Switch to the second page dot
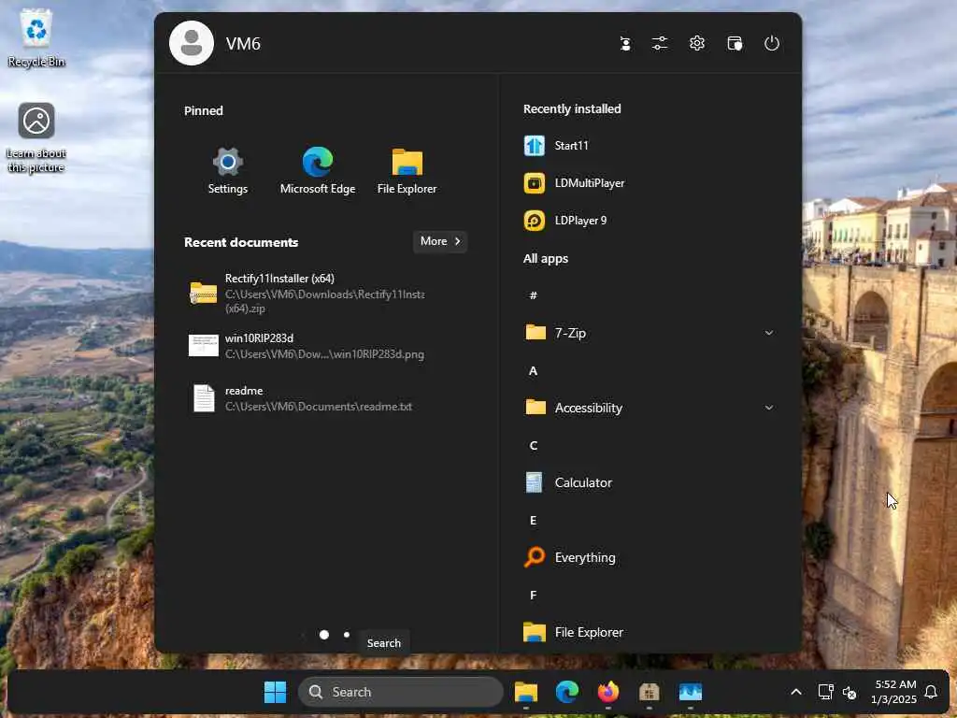 pos(347,635)
